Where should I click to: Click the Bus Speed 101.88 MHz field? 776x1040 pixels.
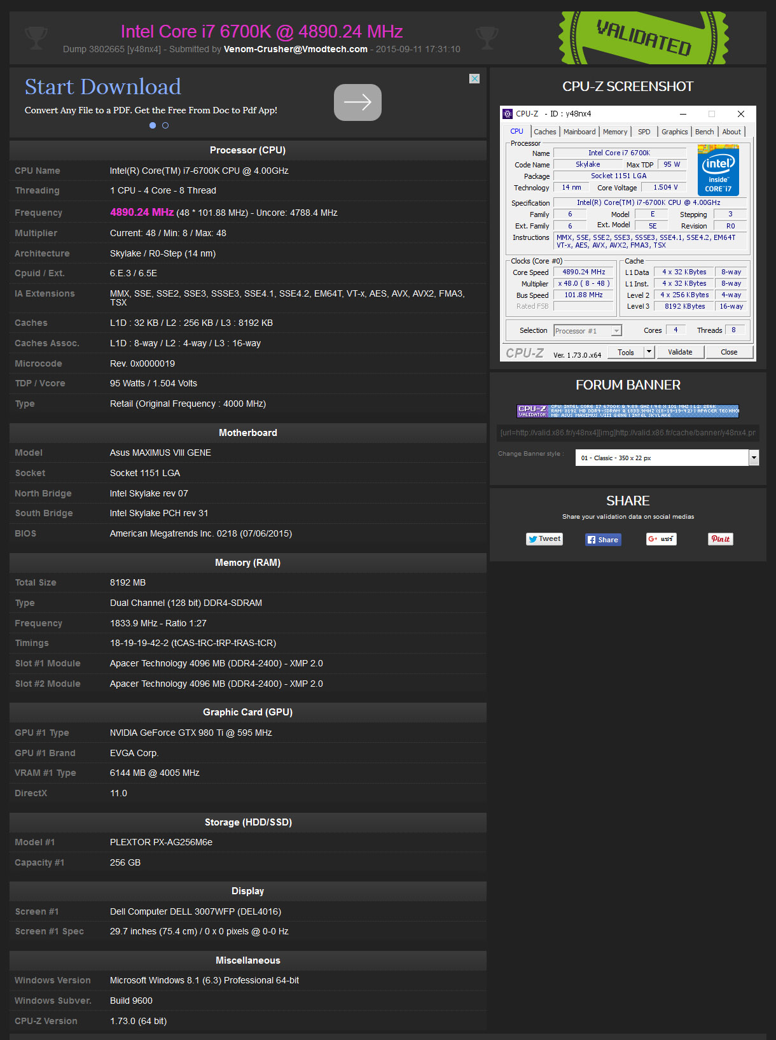click(583, 295)
